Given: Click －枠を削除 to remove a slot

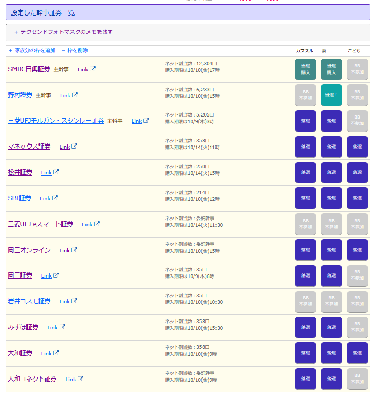Looking at the screenshot, I should [75, 51].
